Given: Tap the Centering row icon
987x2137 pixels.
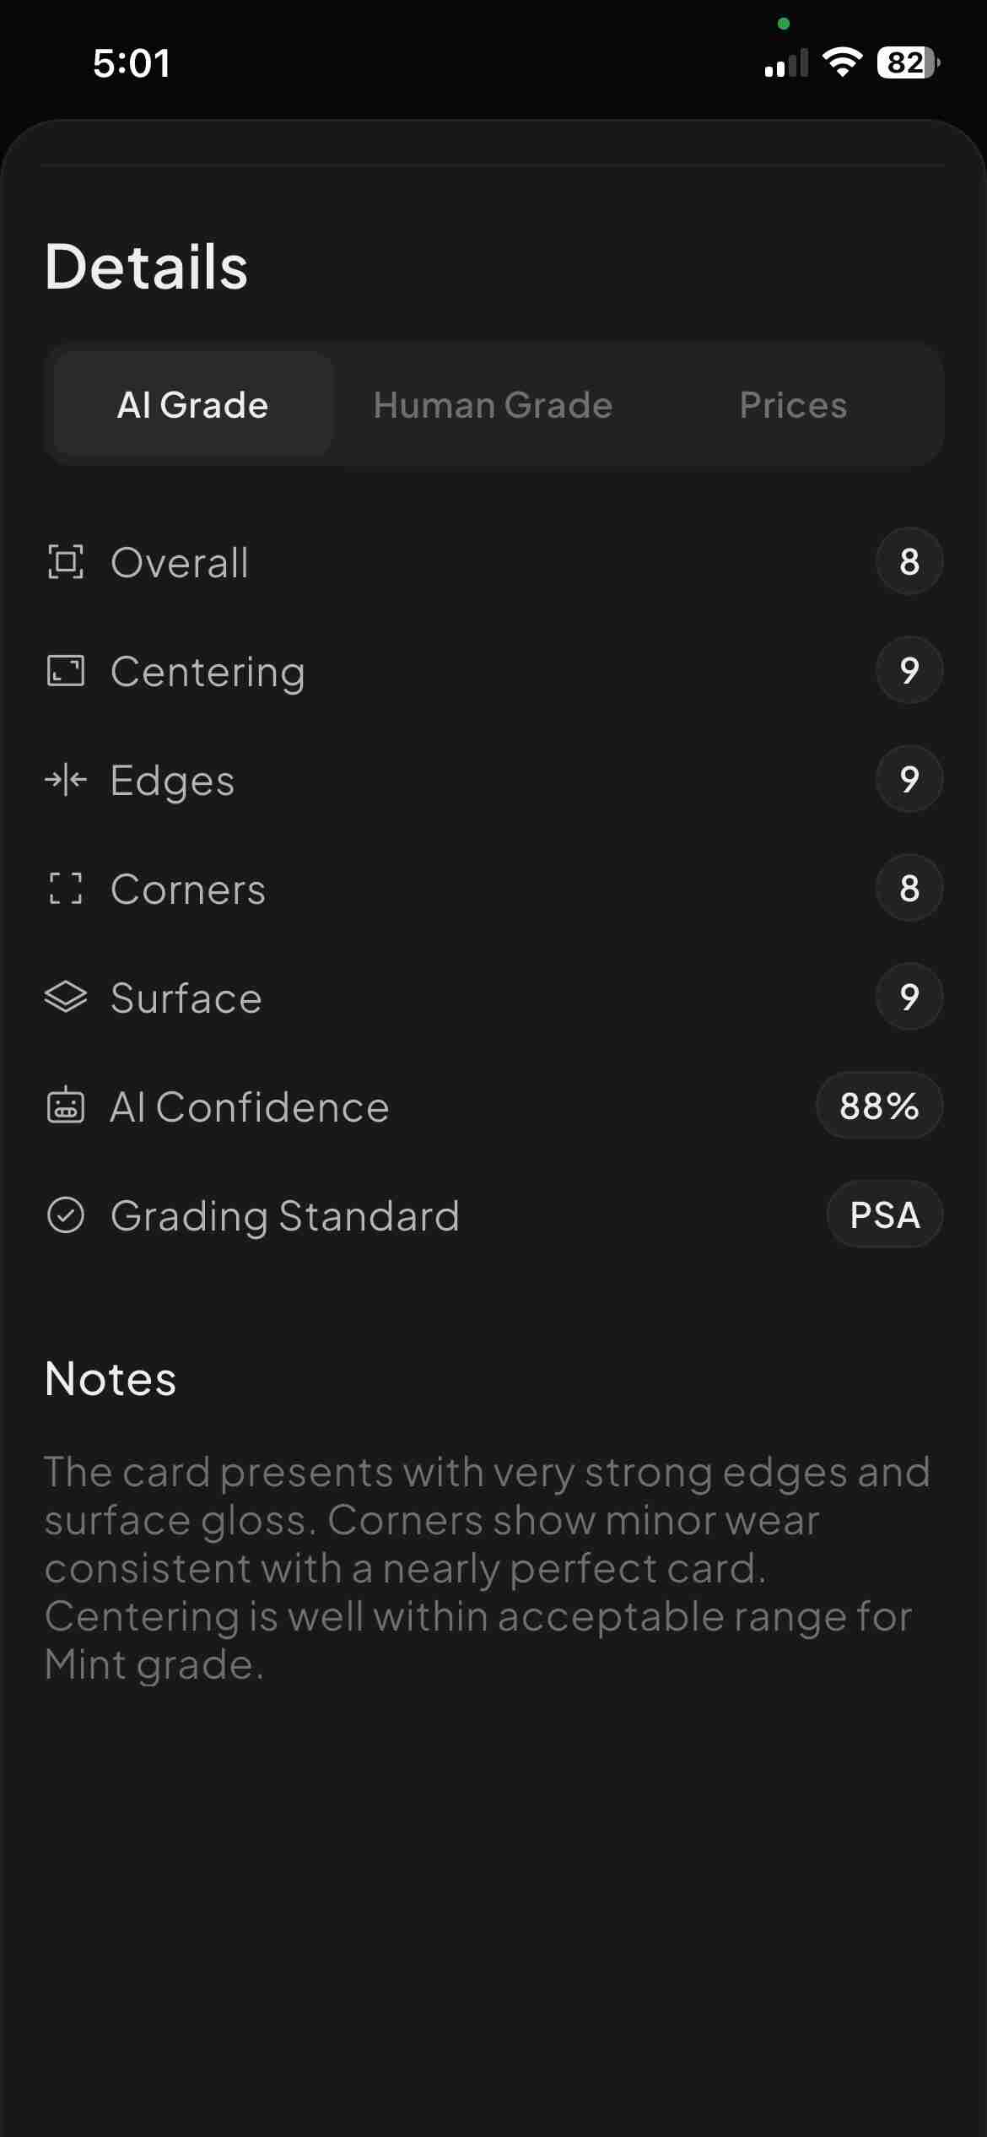Looking at the screenshot, I should point(66,671).
